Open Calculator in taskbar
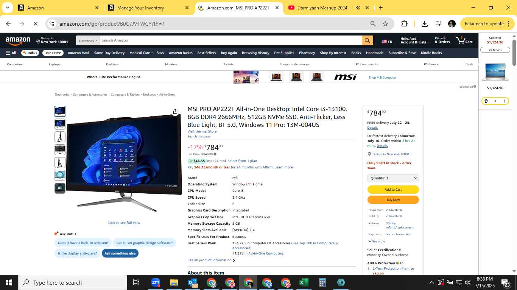 click(x=322, y=282)
